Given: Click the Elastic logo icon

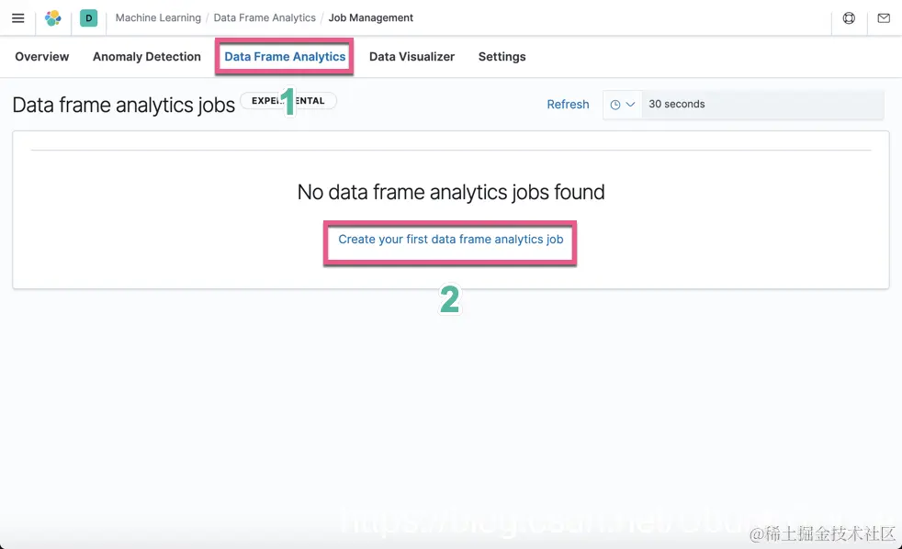Looking at the screenshot, I should [53, 17].
